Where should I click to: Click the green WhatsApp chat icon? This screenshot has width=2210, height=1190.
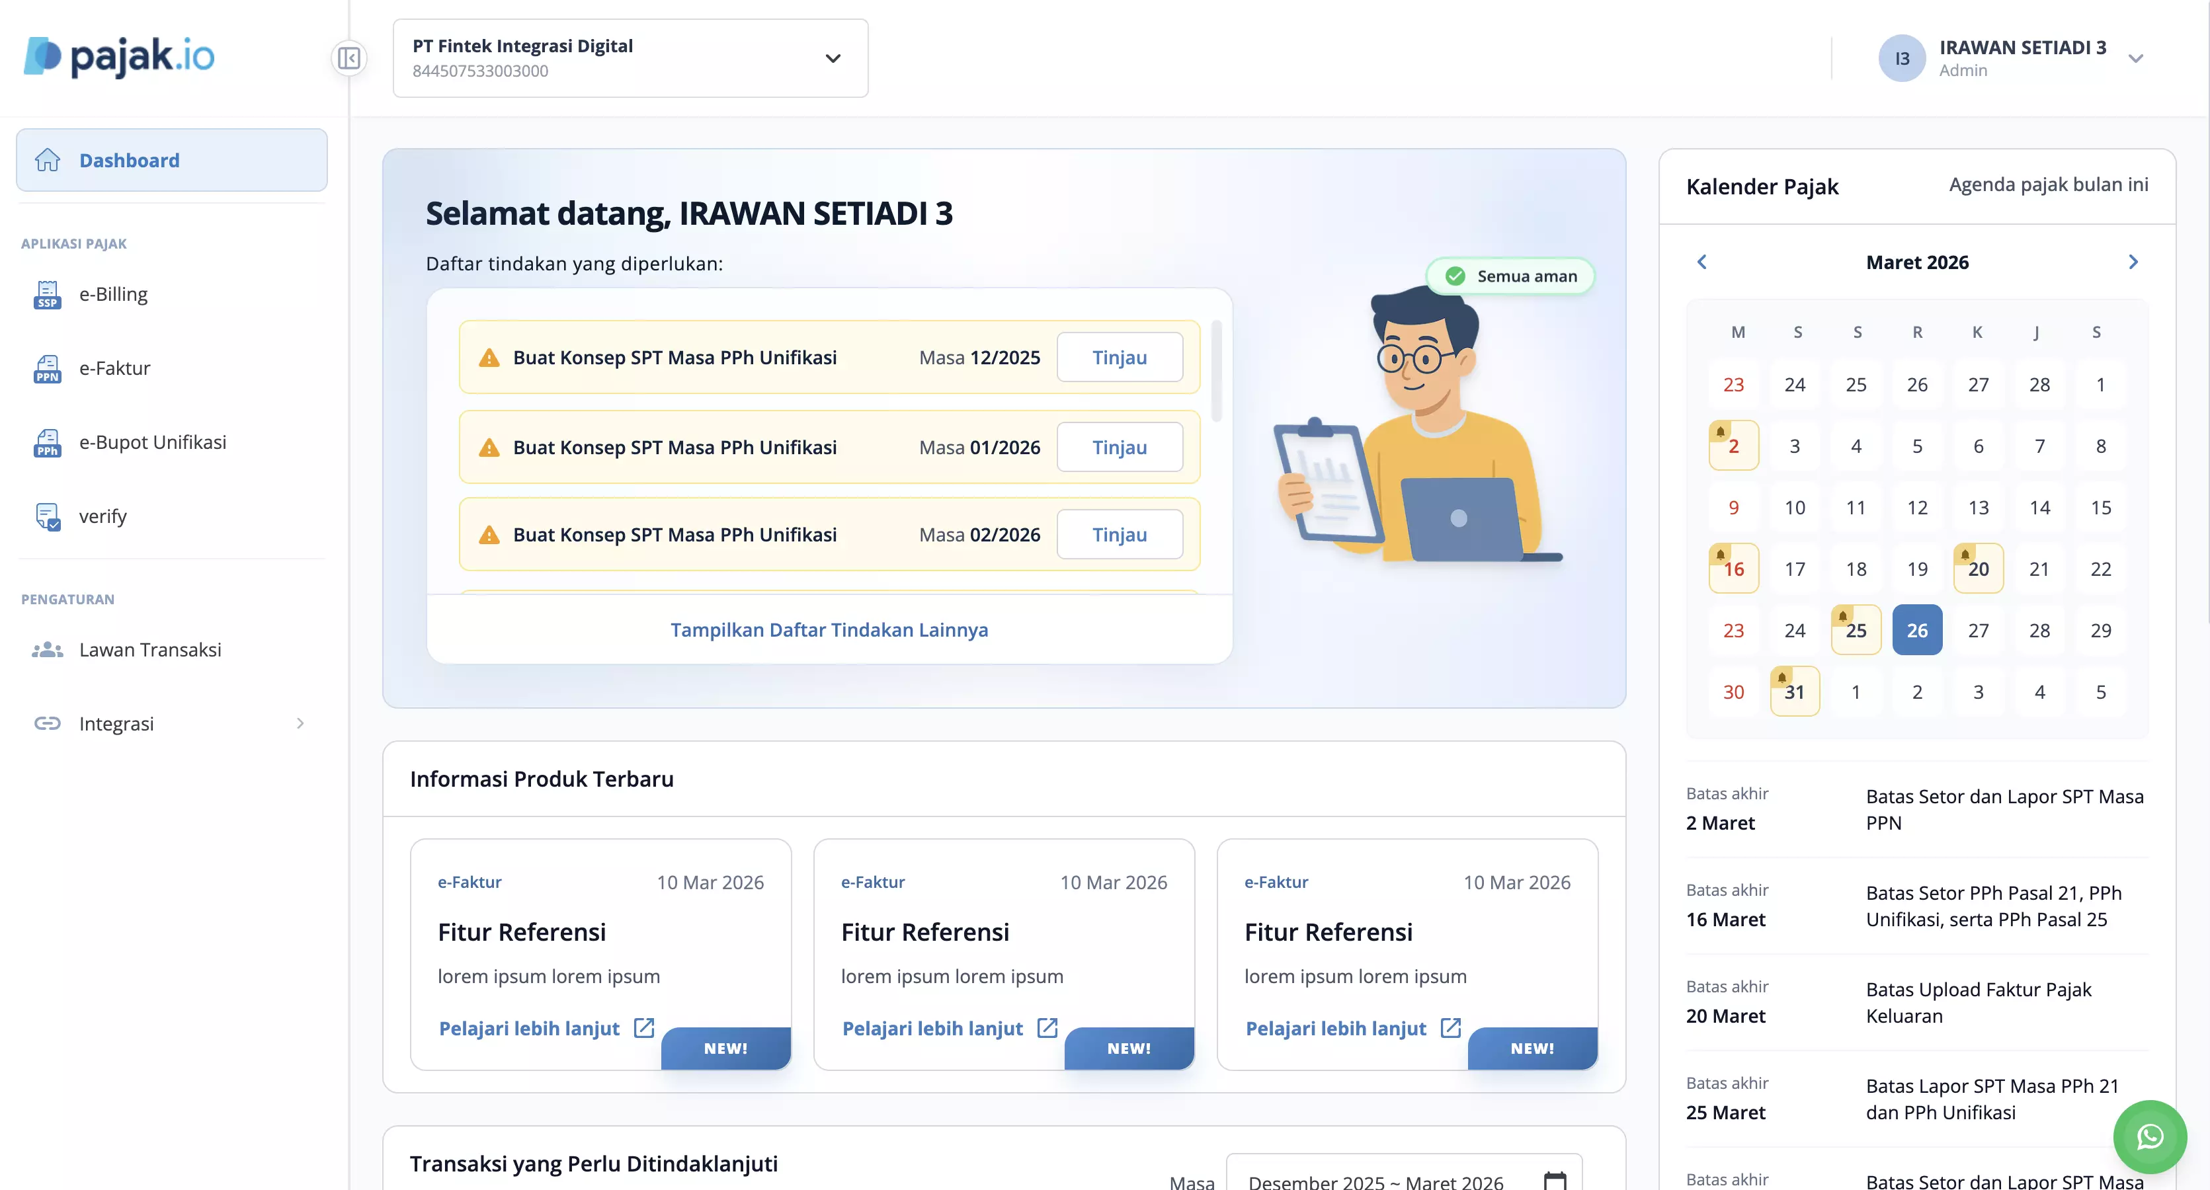pyautogui.click(x=2149, y=1136)
